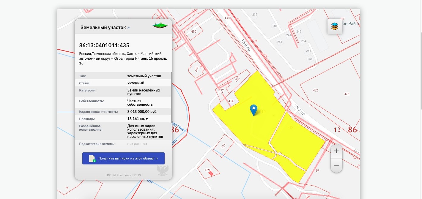Click parcel 723 on the map
This screenshot has height=199, width=422.
[x=223, y=146]
